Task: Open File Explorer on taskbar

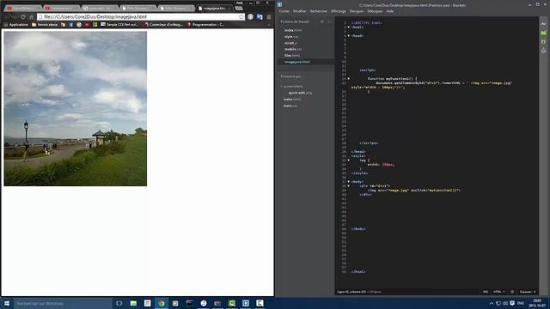Action: [x=133, y=303]
